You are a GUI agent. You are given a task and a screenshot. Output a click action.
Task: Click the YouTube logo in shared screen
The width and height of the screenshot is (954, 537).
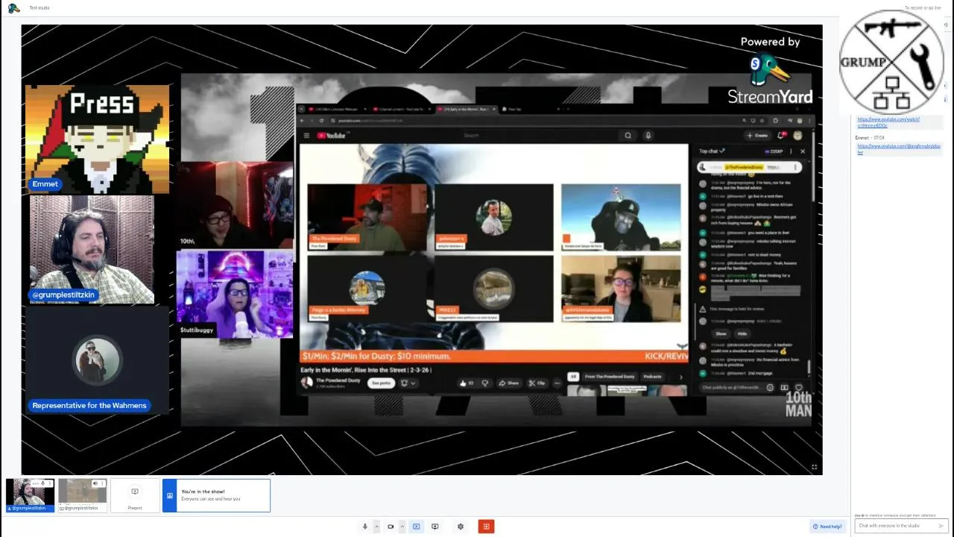pyautogui.click(x=333, y=136)
